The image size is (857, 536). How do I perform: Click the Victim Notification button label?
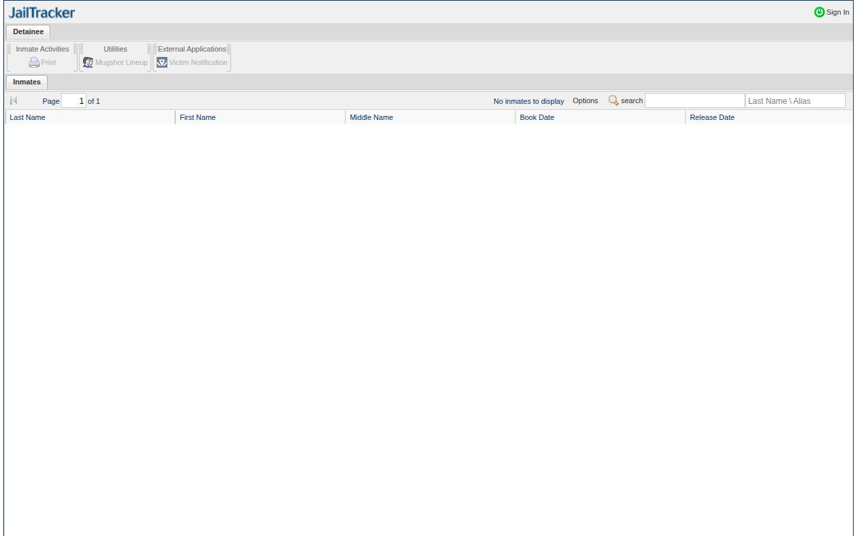coord(198,62)
